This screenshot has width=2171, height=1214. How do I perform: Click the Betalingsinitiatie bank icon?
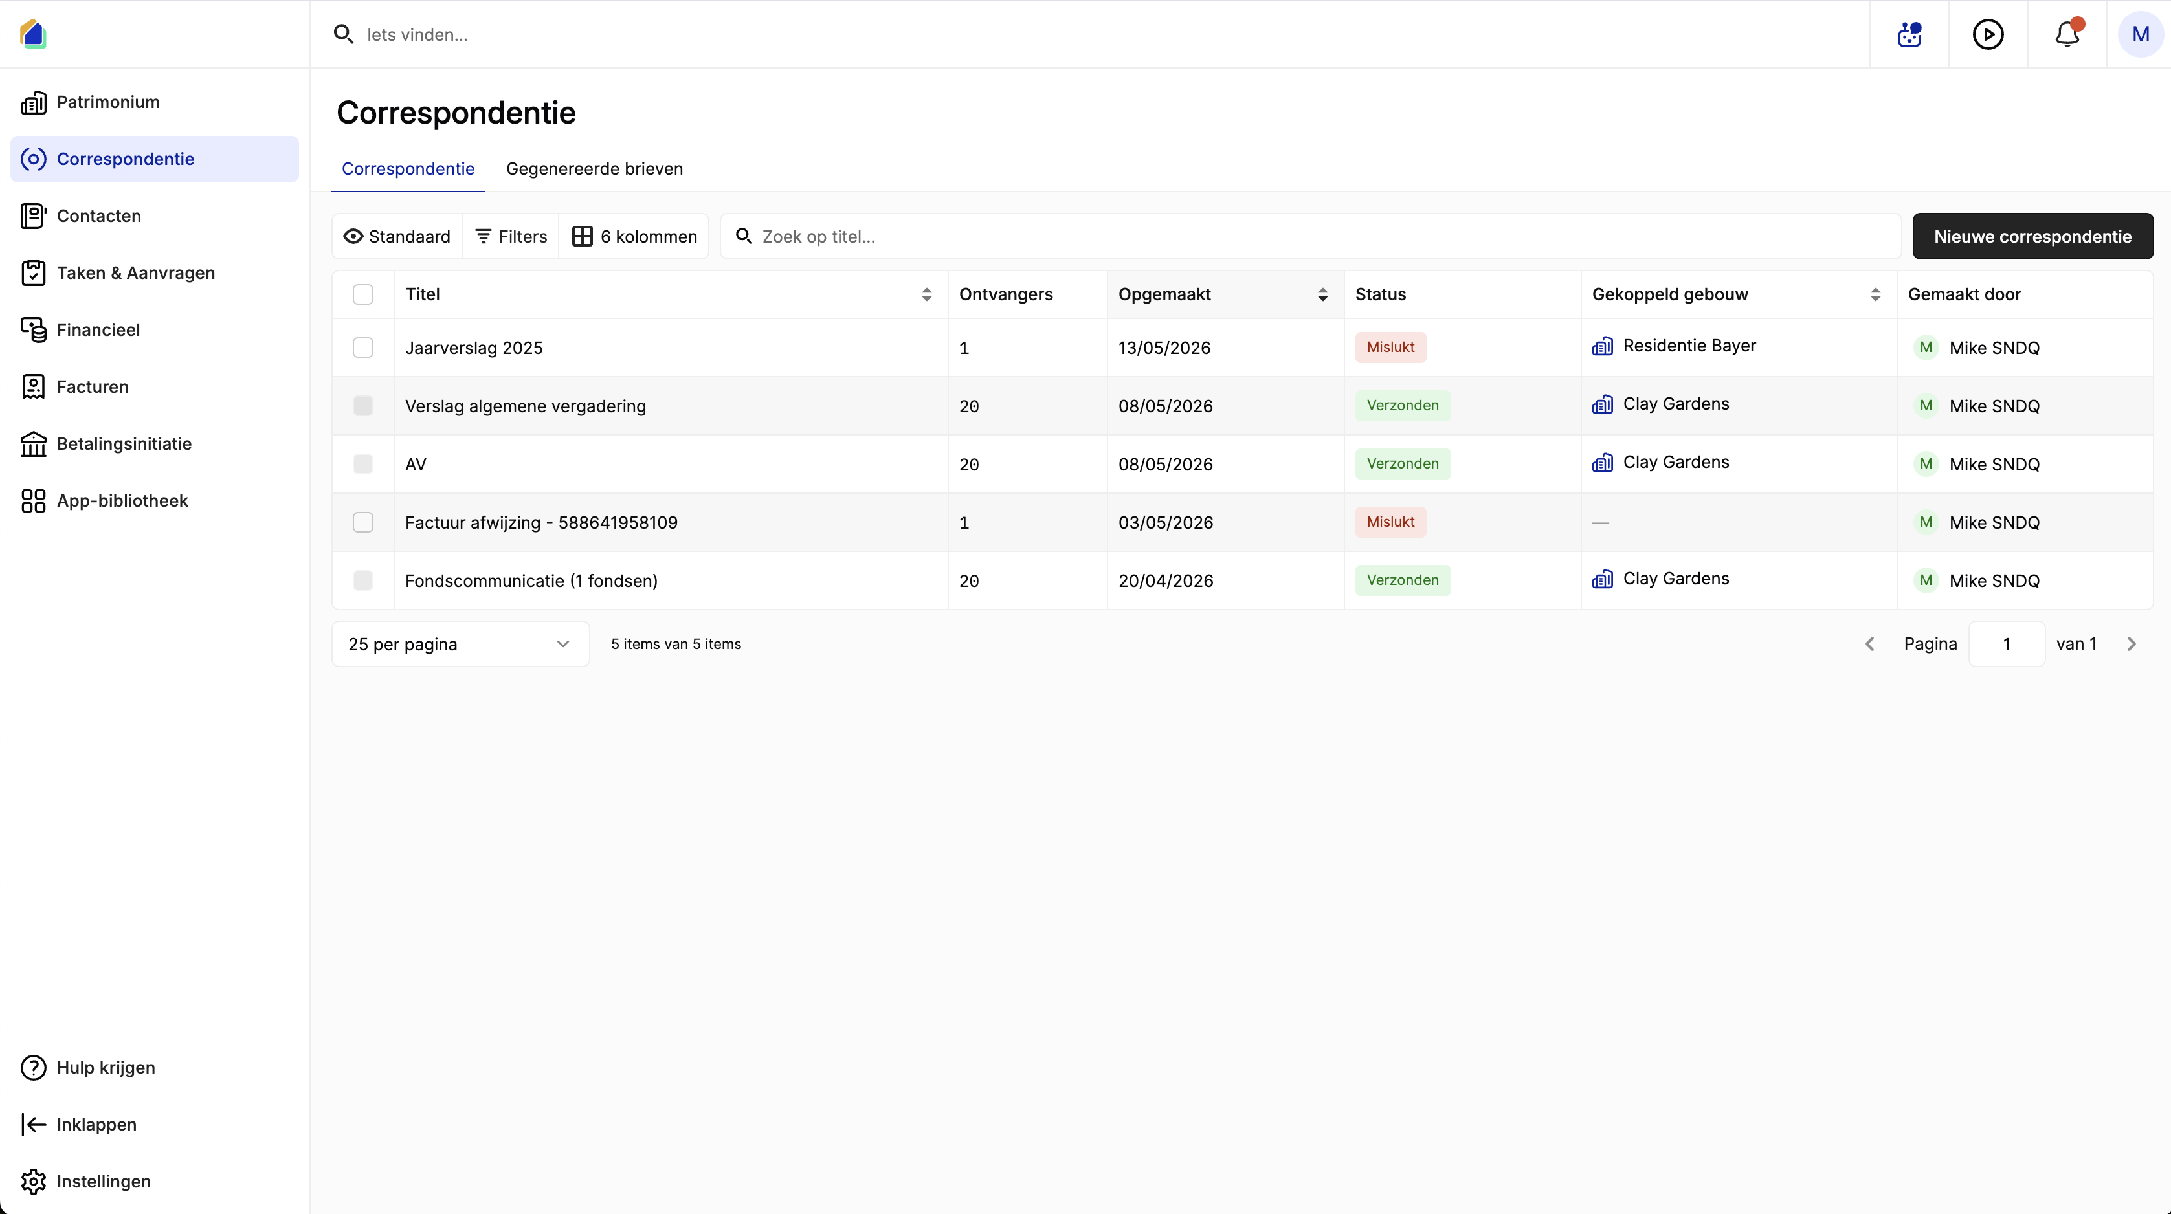[x=34, y=444]
